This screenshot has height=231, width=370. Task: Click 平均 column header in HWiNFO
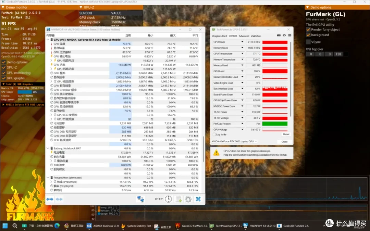tap(195, 35)
